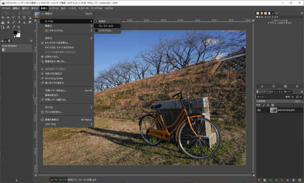Select the Unified Transform tool

(x=30, y=17)
